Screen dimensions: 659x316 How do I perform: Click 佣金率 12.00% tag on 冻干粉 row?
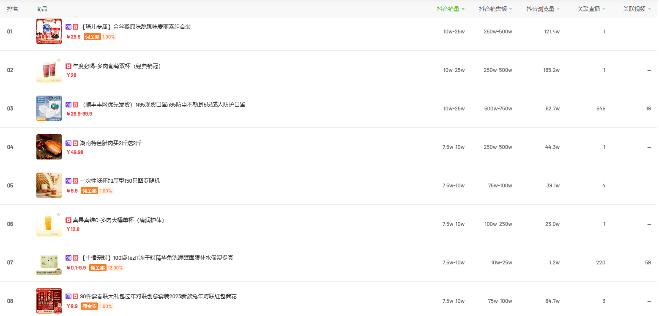(x=107, y=268)
